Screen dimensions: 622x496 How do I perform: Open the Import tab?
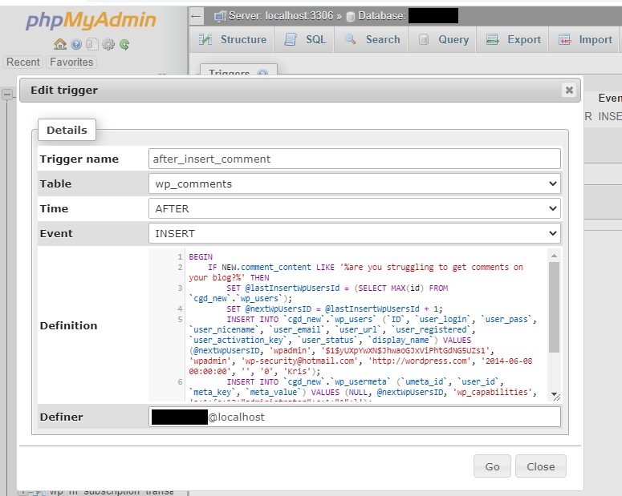coord(585,39)
